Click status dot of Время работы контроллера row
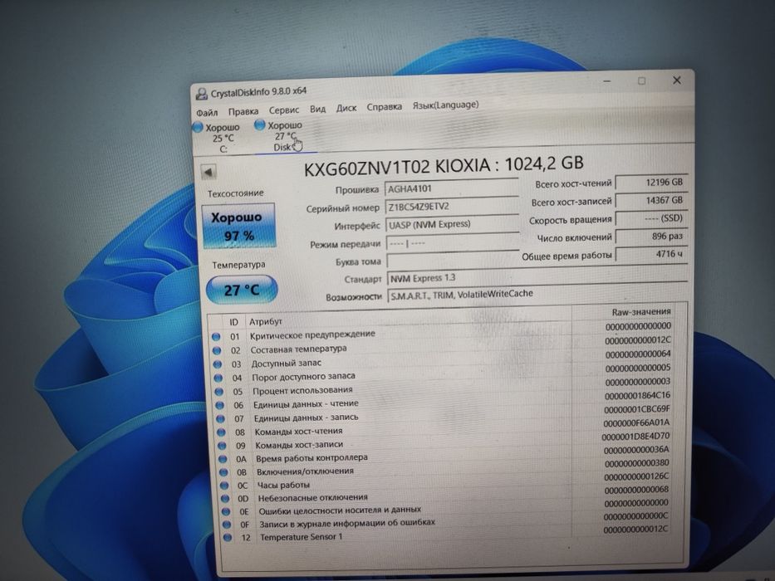 point(223,459)
